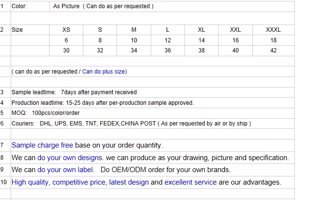Select the "Color:" label cell
The width and height of the screenshot is (326, 200).
[19, 7]
